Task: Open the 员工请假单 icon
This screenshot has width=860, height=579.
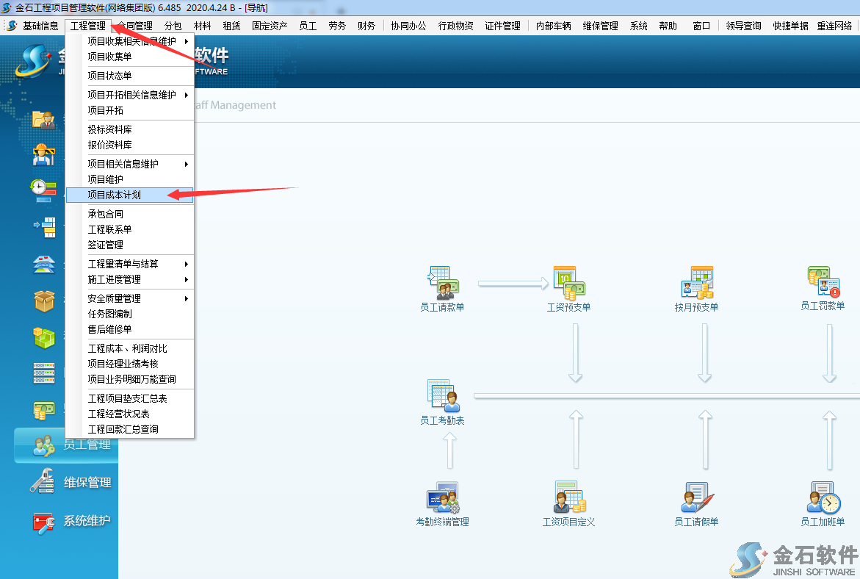Action: (696, 498)
